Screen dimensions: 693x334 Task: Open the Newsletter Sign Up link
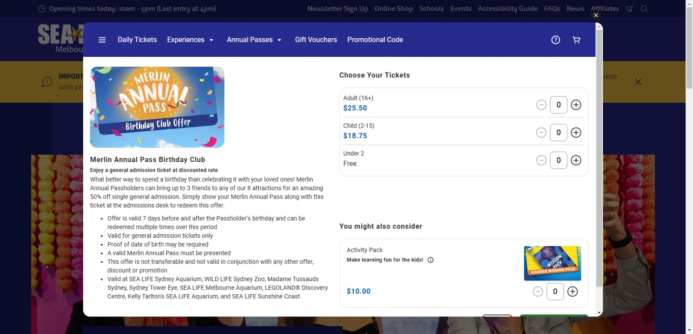pyautogui.click(x=338, y=9)
